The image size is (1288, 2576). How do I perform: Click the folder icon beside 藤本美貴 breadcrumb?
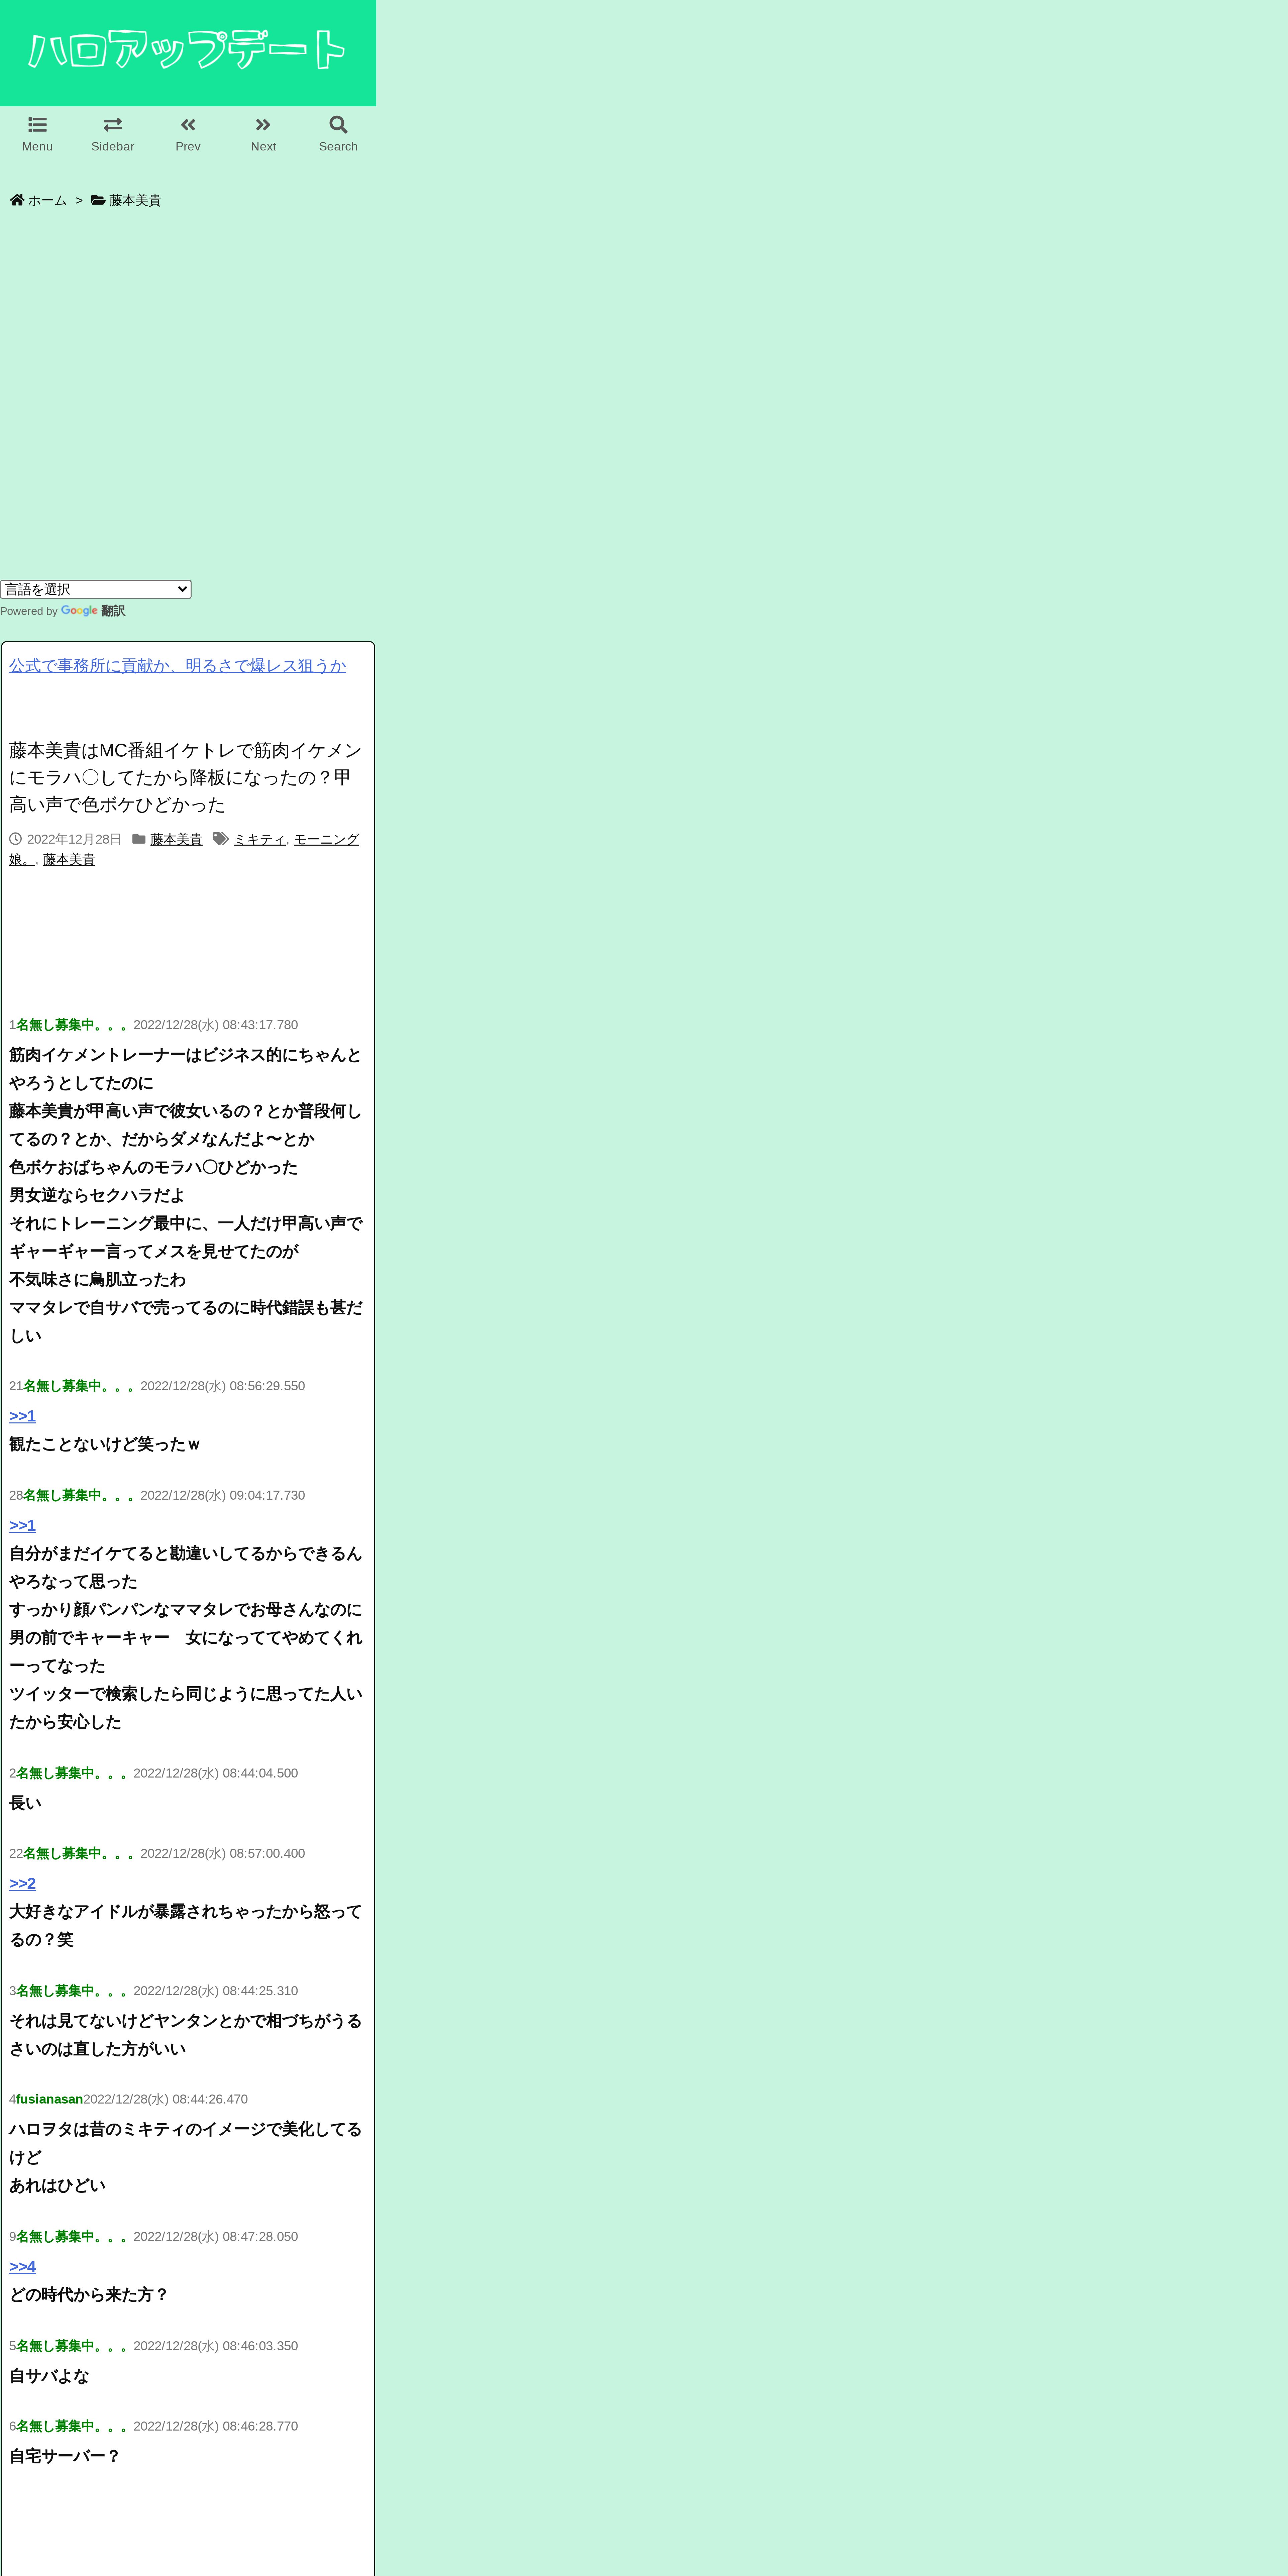pos(98,200)
